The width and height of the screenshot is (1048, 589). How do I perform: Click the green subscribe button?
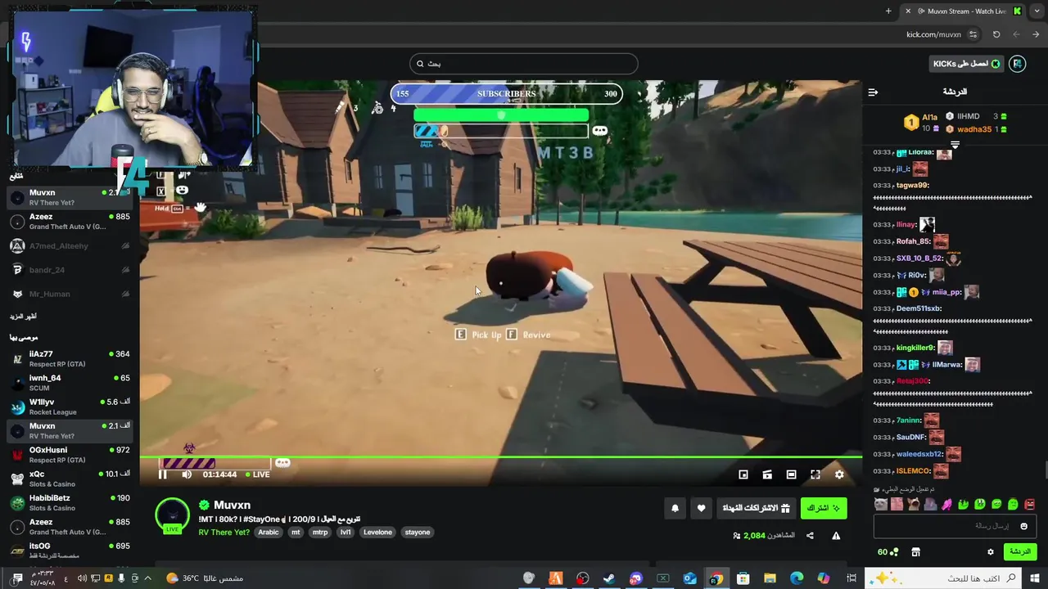(824, 508)
